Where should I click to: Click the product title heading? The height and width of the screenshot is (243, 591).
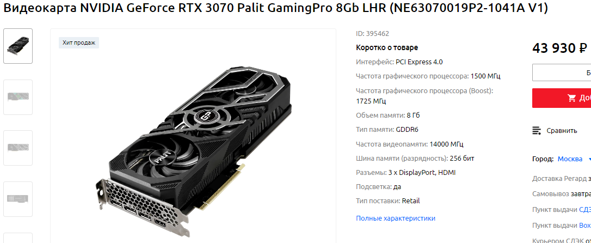pyautogui.click(x=275, y=8)
